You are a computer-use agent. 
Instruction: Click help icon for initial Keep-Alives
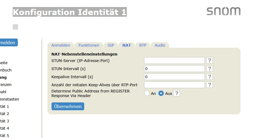point(209,85)
